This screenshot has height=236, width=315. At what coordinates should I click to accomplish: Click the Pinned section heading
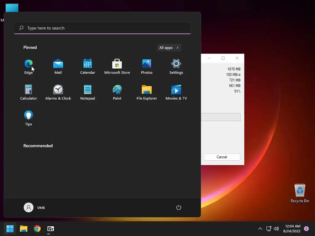(30, 47)
